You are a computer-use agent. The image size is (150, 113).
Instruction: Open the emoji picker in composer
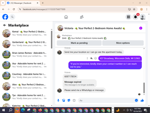coord(136,100)
